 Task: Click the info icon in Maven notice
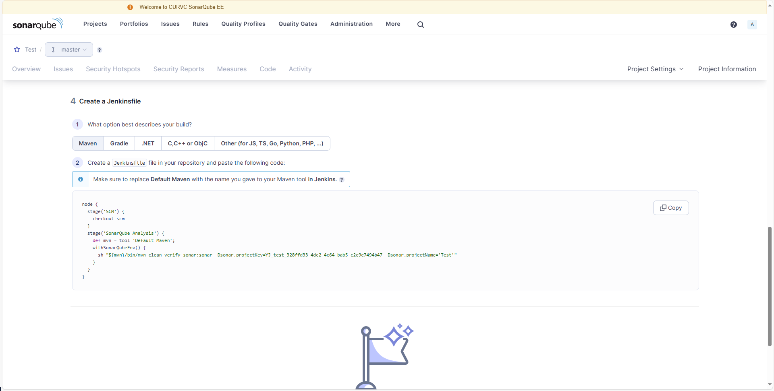pos(81,179)
